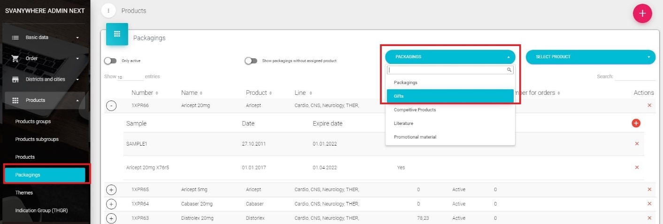Go to Themes in sidebar
The width and height of the screenshot is (663, 224).
click(24, 193)
